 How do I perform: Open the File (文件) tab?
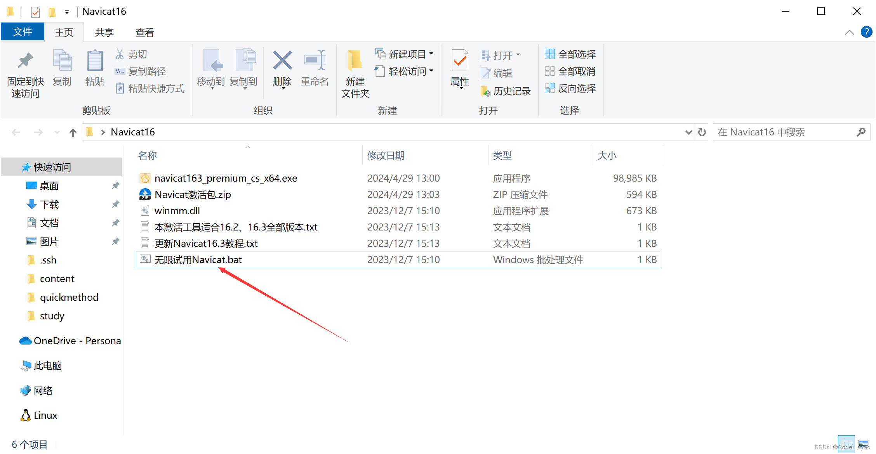click(23, 32)
